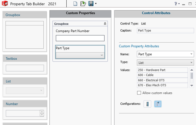This screenshot has width=196, height=125.
Task: Open the Help question mark menu
Action: coord(176,4)
